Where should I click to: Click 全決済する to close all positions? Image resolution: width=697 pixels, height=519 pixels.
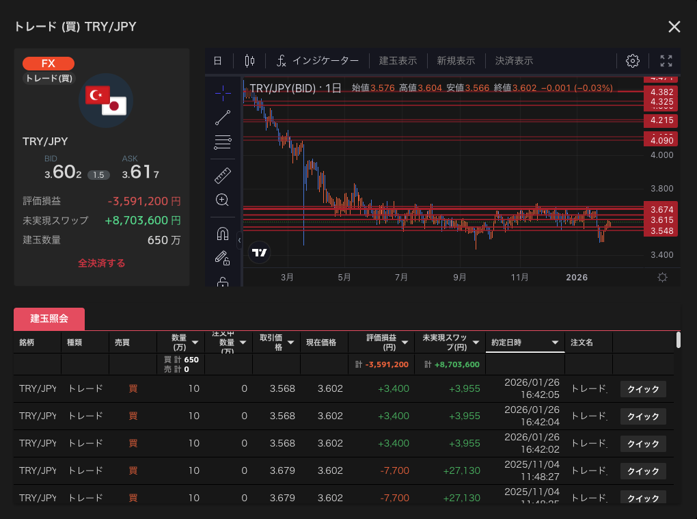tap(101, 263)
